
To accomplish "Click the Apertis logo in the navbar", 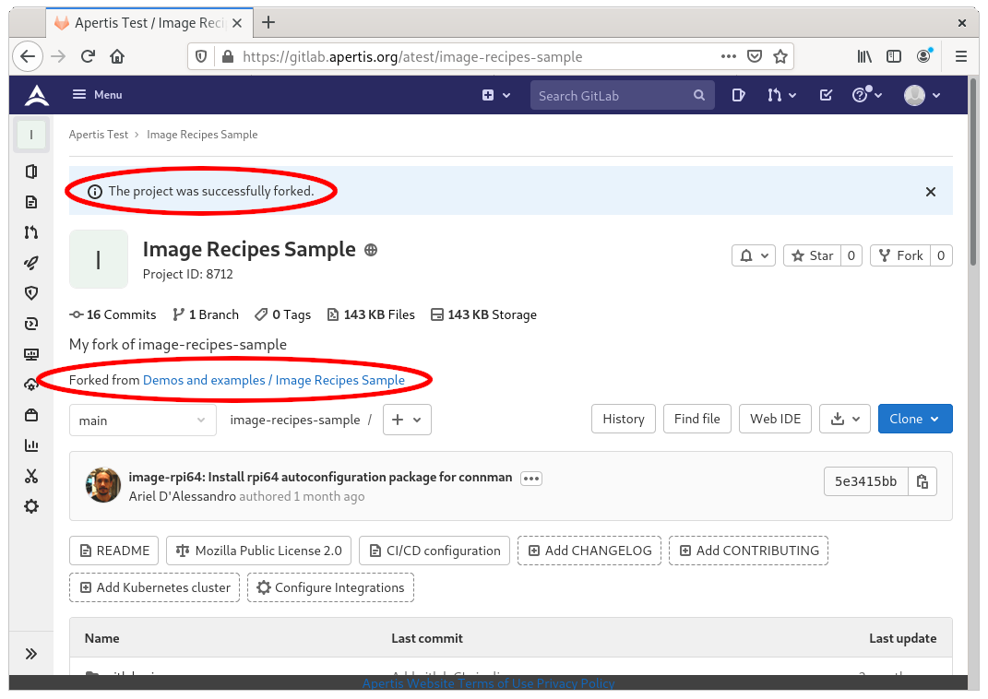I will pyautogui.click(x=37, y=95).
